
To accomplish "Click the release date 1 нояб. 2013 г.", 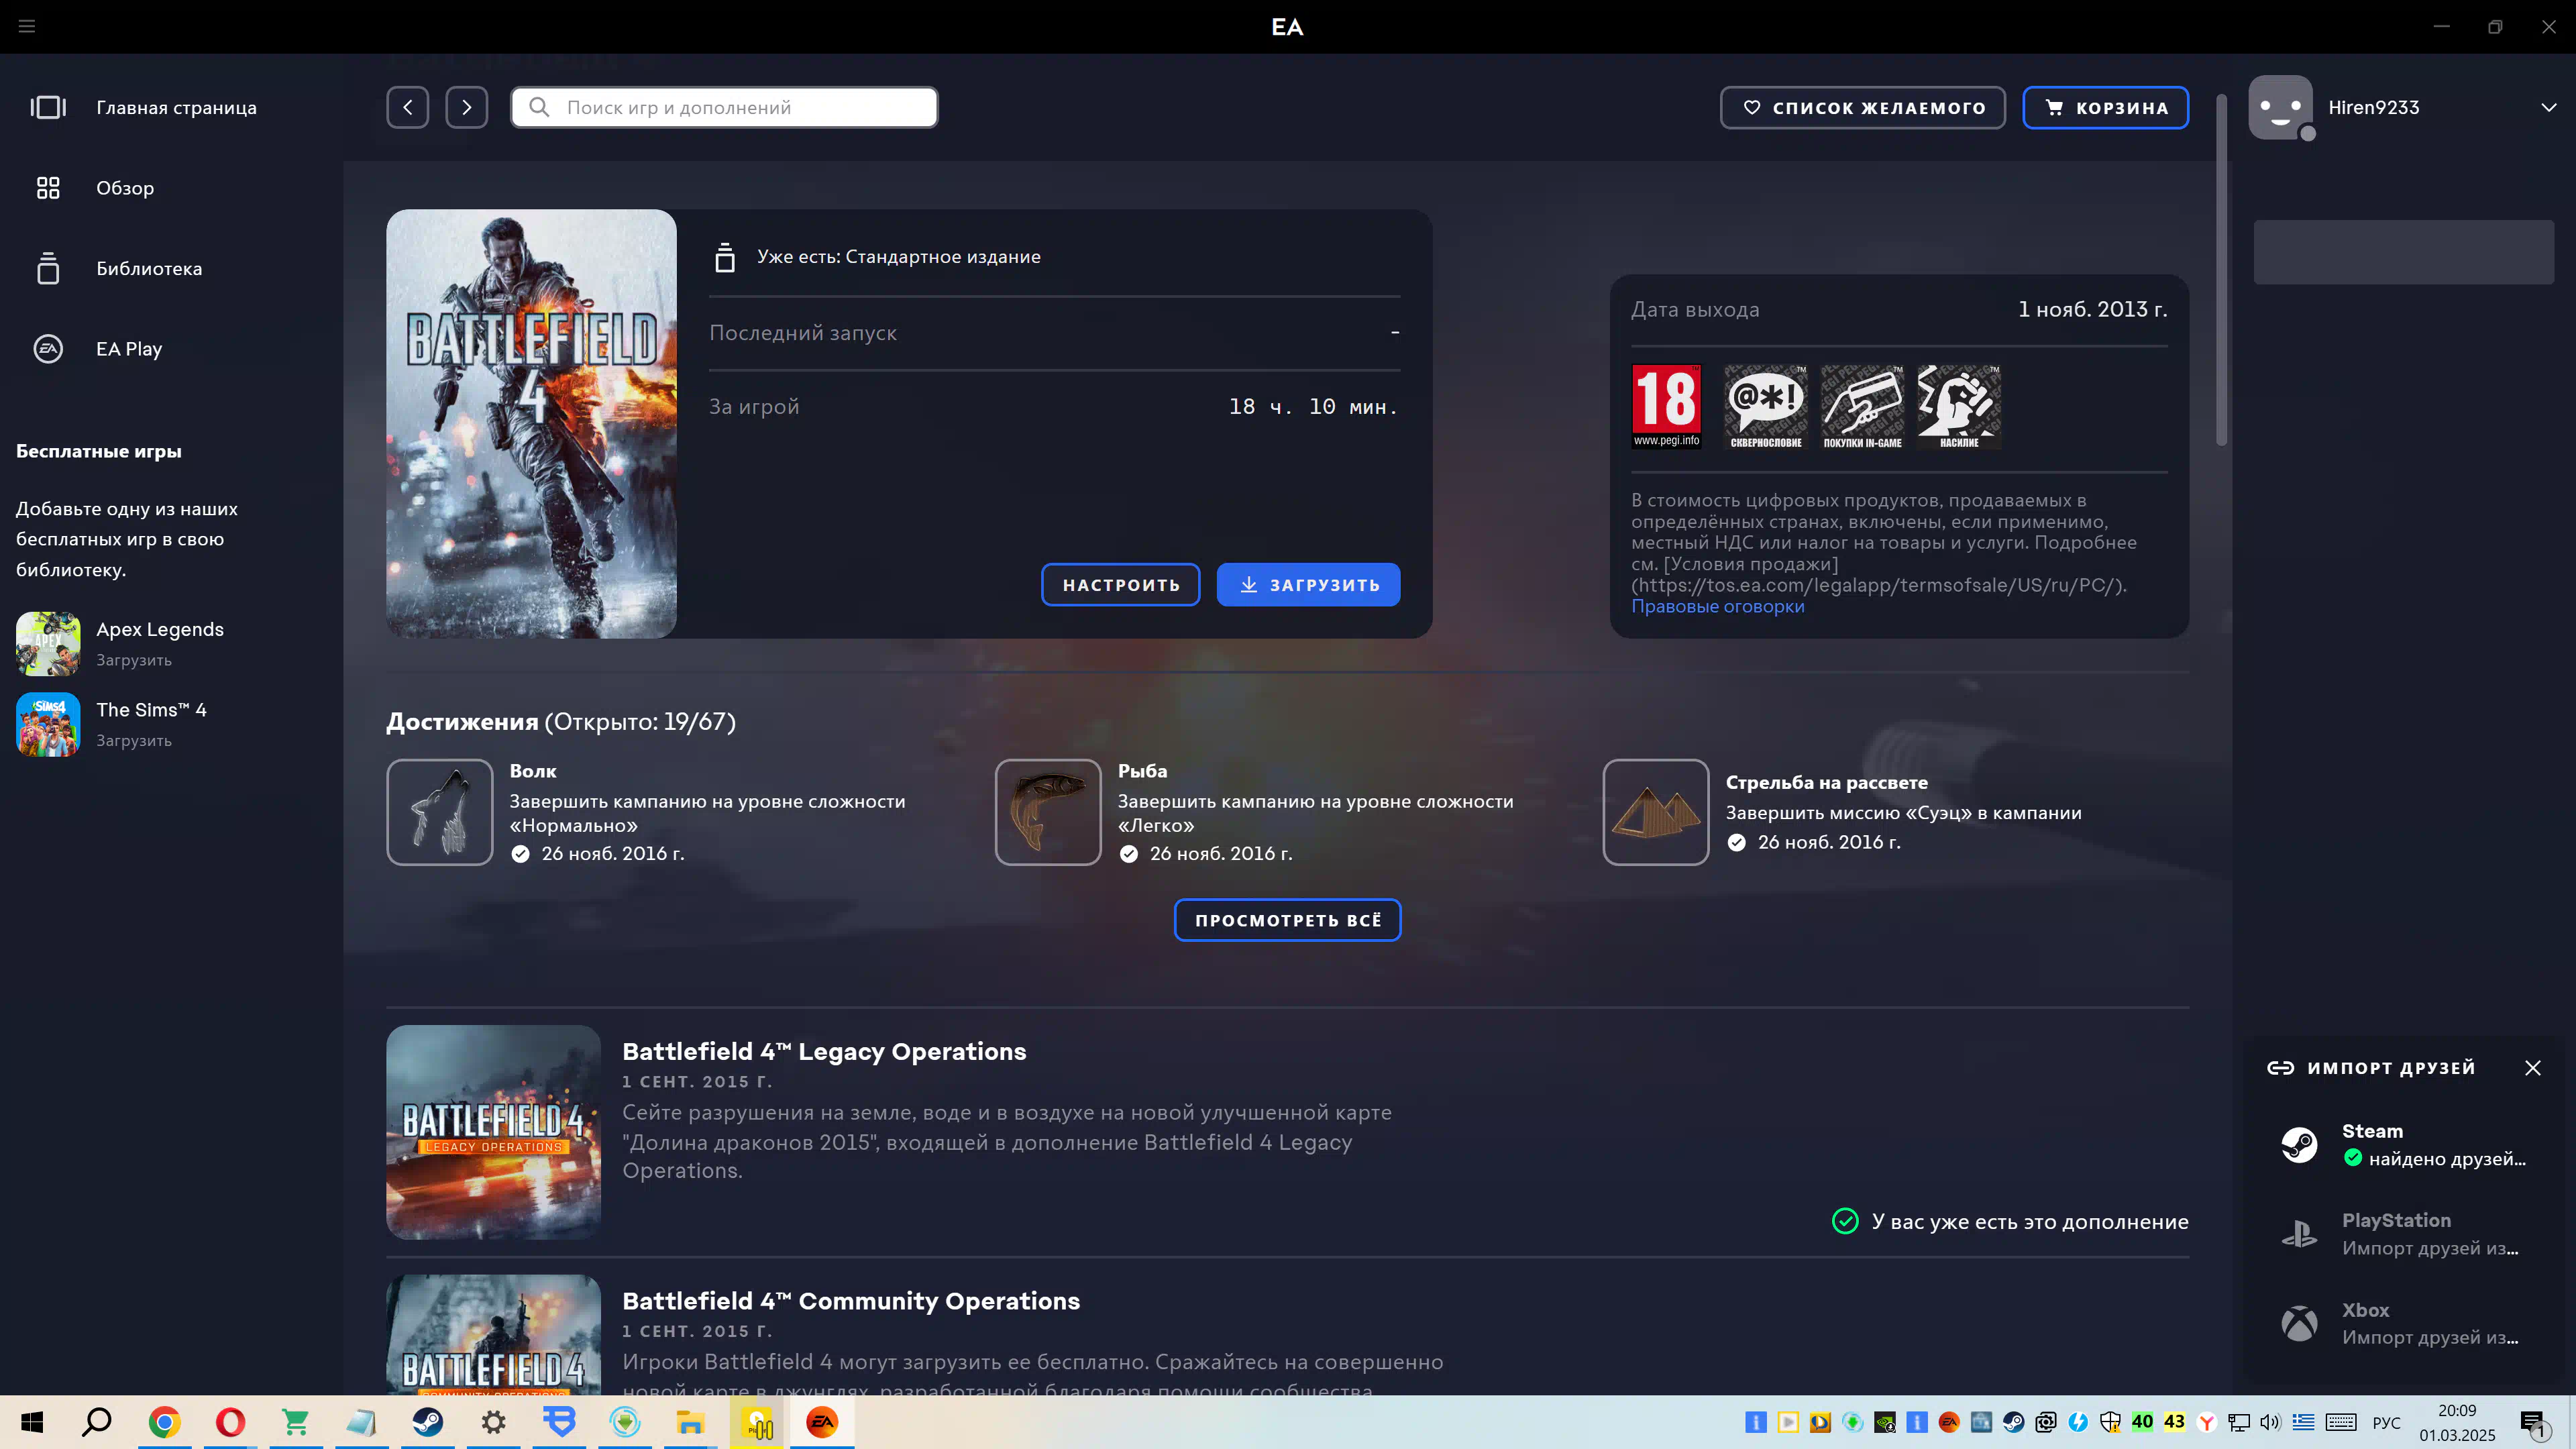I will [x=2092, y=309].
